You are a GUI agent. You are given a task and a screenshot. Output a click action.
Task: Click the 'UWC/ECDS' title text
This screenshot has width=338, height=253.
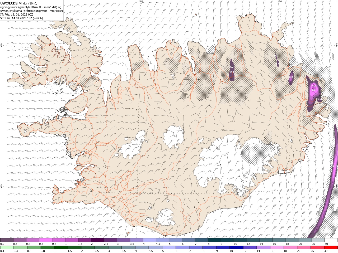point(9,3)
